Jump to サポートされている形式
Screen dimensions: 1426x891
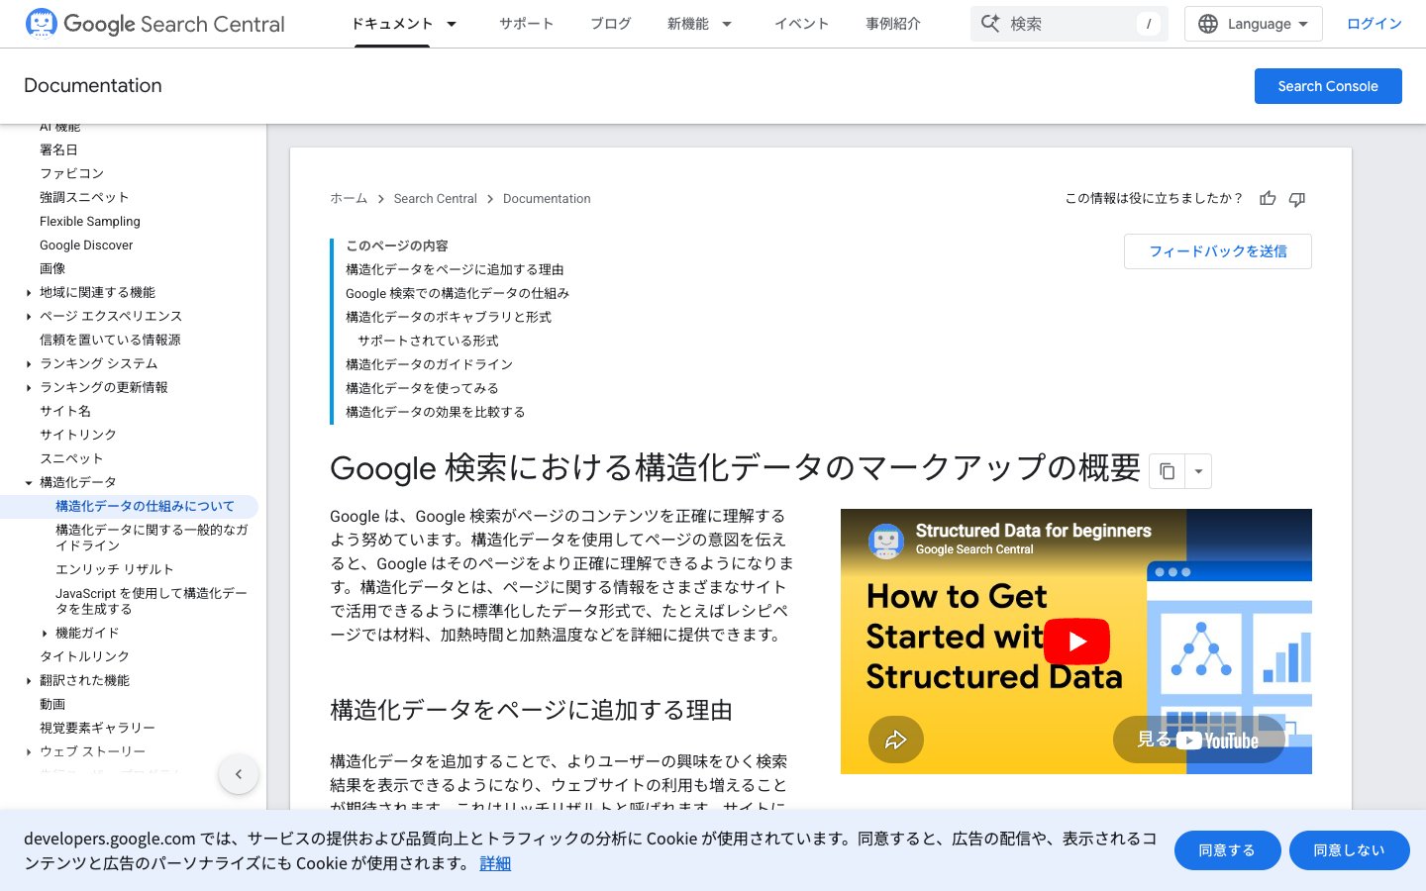click(x=428, y=341)
